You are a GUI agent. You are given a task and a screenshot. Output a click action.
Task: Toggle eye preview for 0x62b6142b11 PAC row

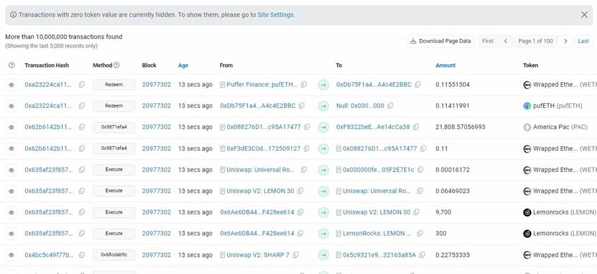point(11,127)
